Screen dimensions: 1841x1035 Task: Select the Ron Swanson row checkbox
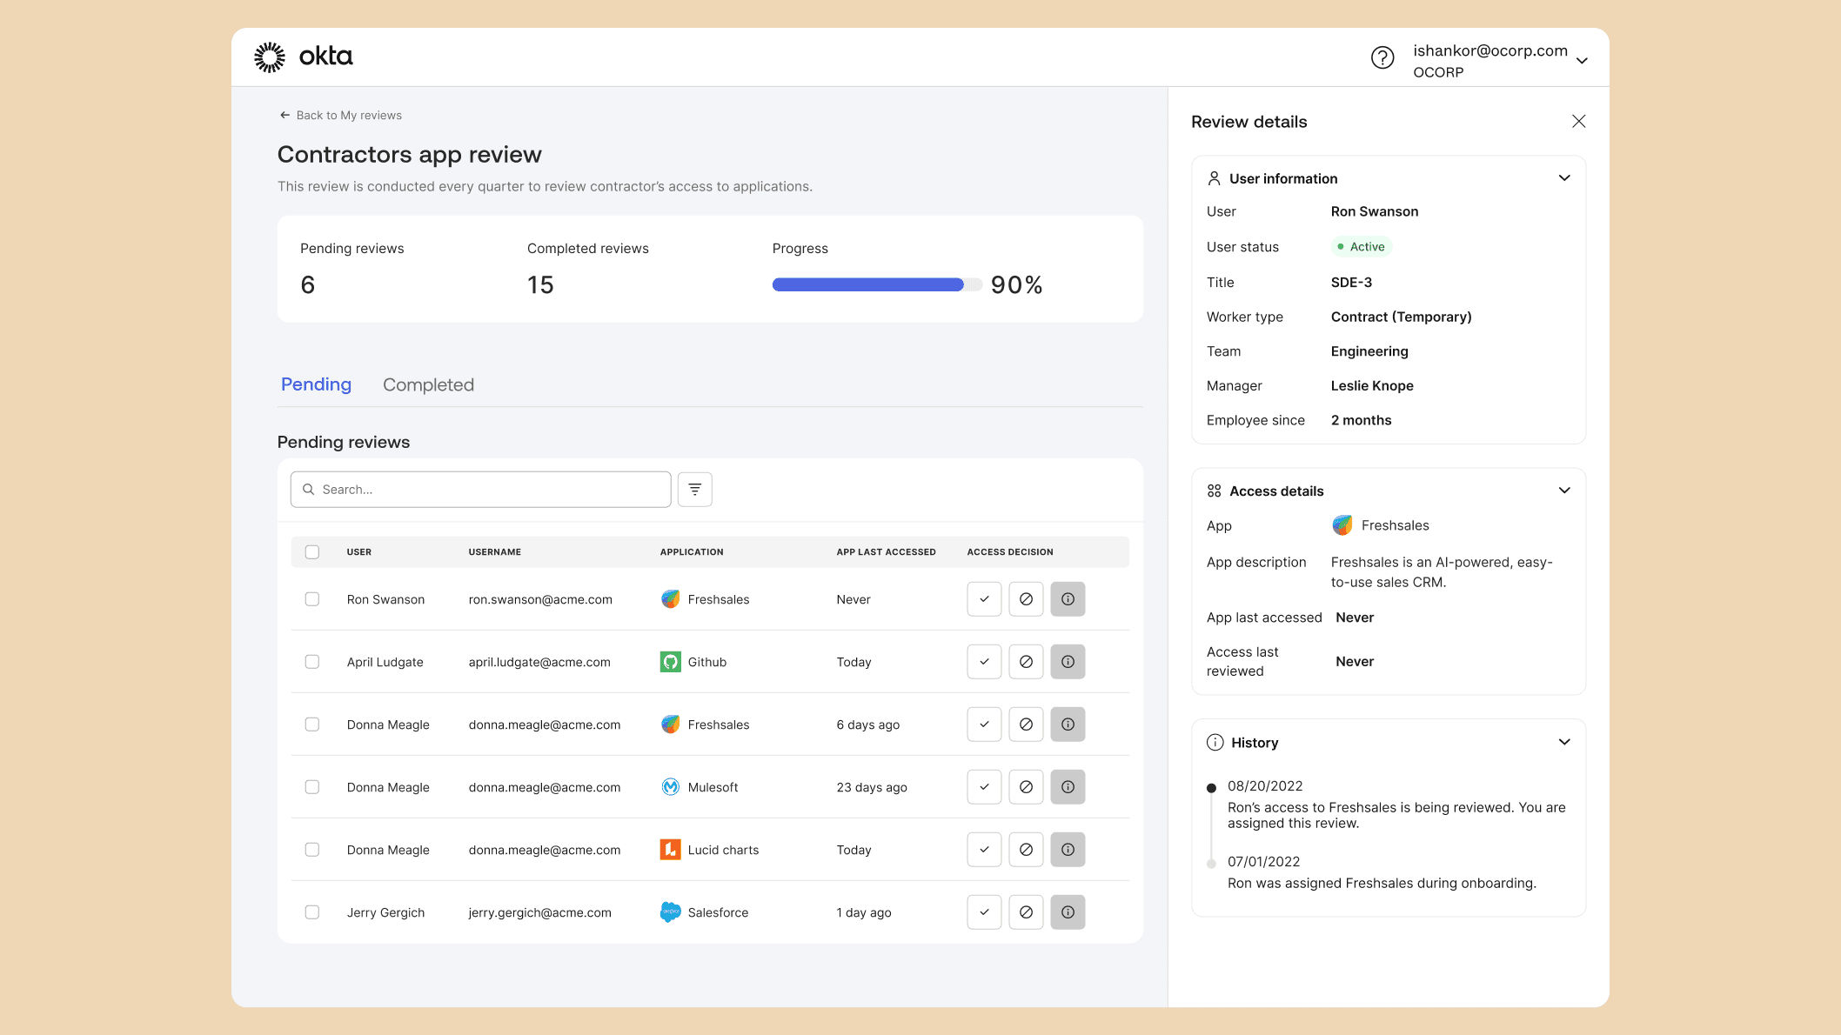coord(312,599)
